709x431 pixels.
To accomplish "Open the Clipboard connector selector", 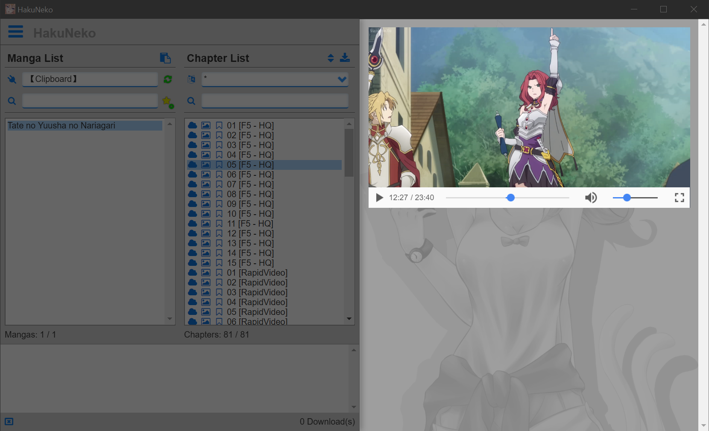I will tap(90, 79).
